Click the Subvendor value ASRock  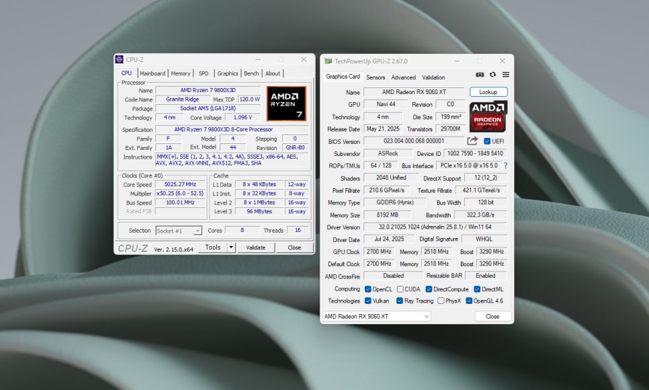pos(388,153)
